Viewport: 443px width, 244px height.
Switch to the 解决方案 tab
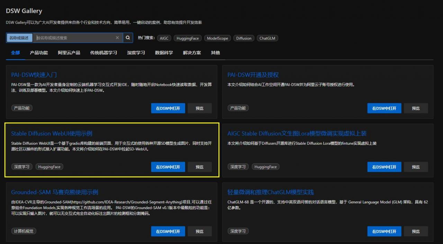pyautogui.click(x=192, y=53)
